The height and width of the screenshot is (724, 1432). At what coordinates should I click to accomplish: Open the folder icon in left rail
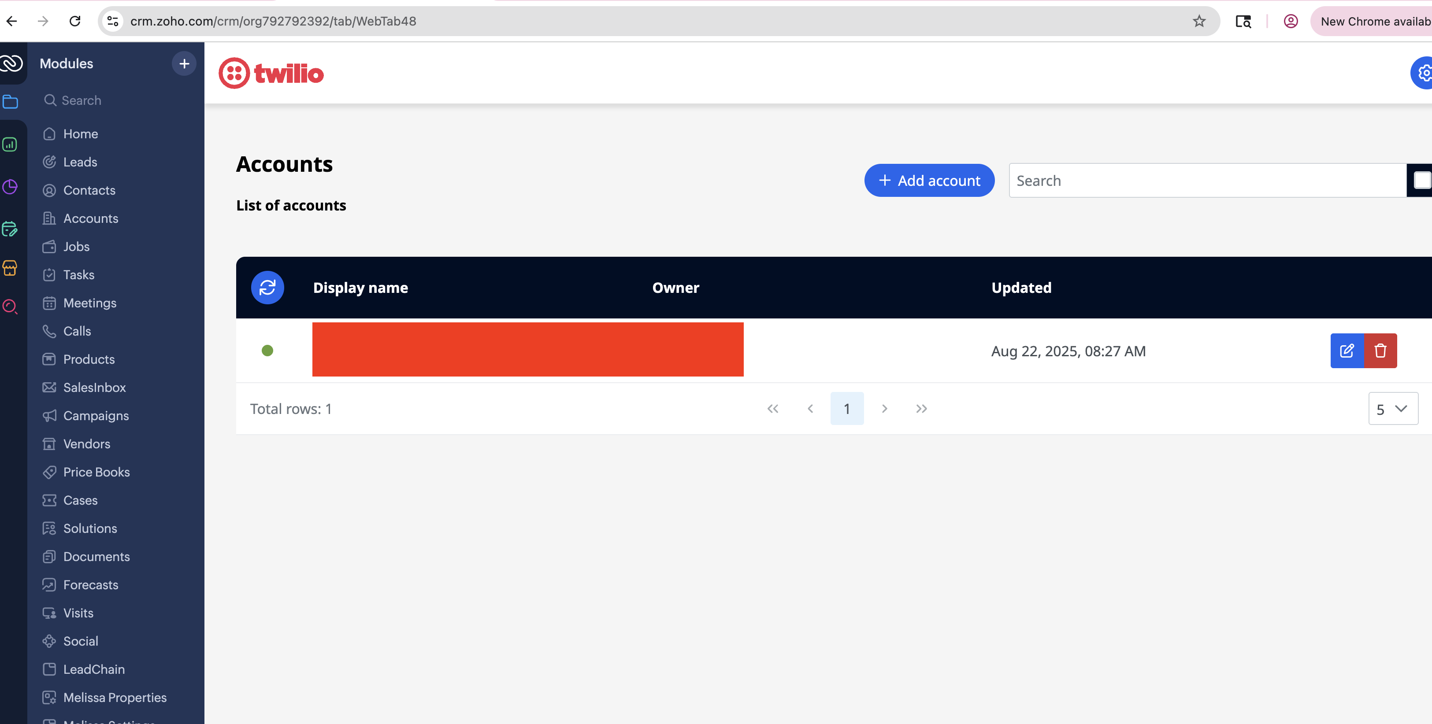pyautogui.click(x=11, y=102)
